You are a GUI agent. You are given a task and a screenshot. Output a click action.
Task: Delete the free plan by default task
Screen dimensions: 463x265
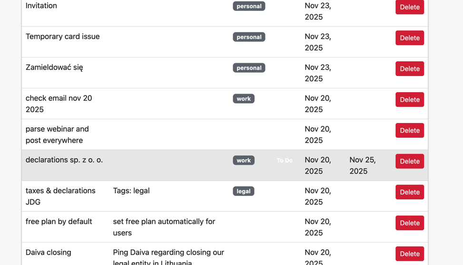(x=409, y=223)
